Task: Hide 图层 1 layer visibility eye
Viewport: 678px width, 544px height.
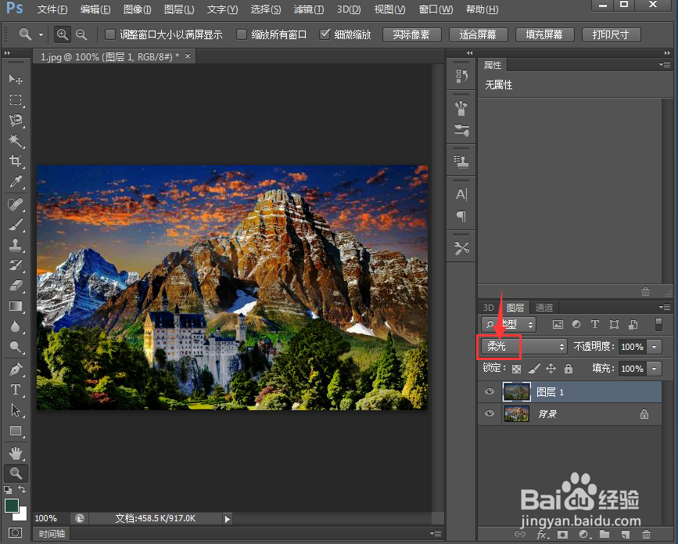Action: tap(490, 391)
